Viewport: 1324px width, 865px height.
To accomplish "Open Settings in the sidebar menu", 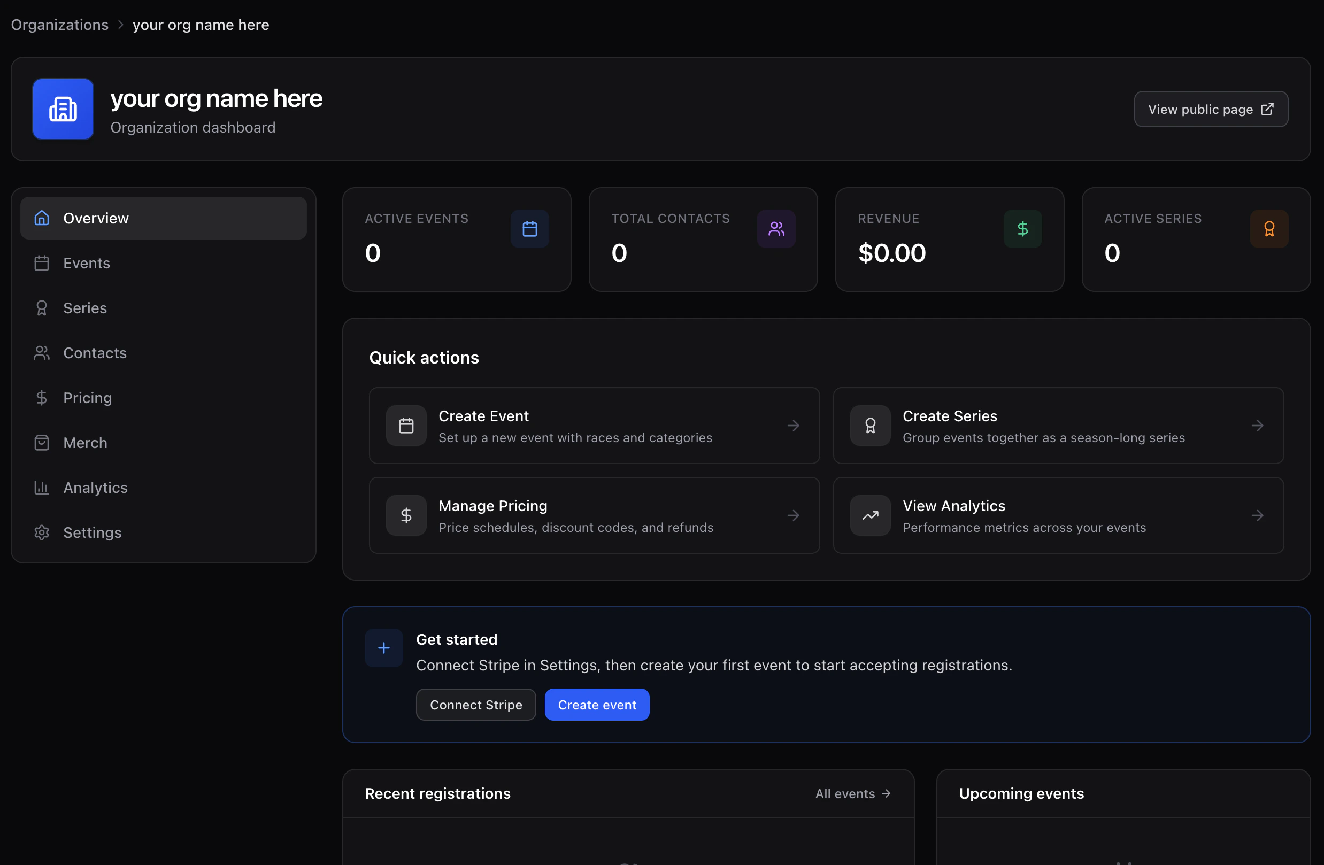I will pos(164,532).
